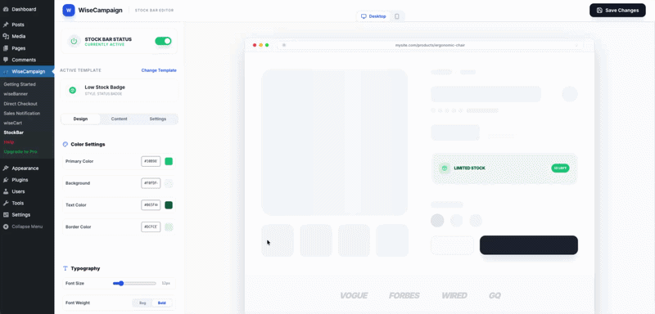Click the Users person icon
The image size is (655, 314).
6,191
